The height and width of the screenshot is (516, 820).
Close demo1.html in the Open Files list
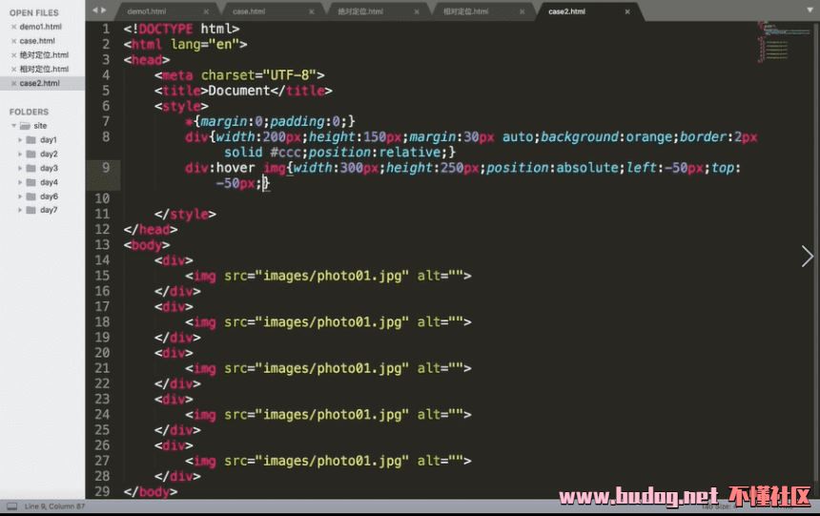13,28
